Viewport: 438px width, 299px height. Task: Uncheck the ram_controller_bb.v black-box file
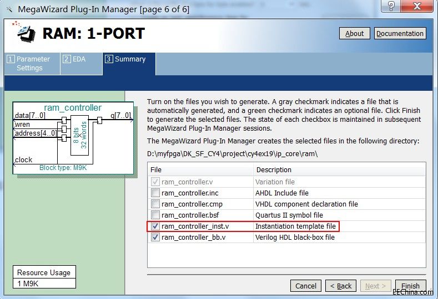155,238
